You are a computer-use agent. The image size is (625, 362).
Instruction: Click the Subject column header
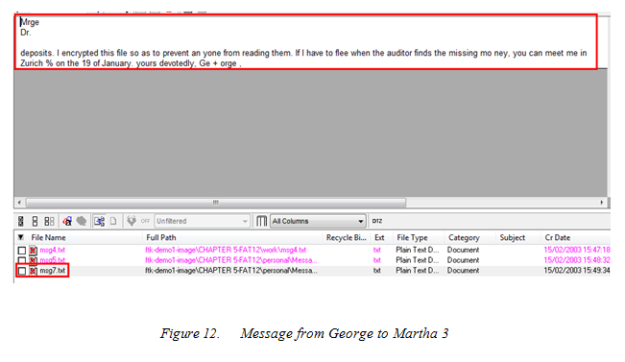click(x=513, y=237)
